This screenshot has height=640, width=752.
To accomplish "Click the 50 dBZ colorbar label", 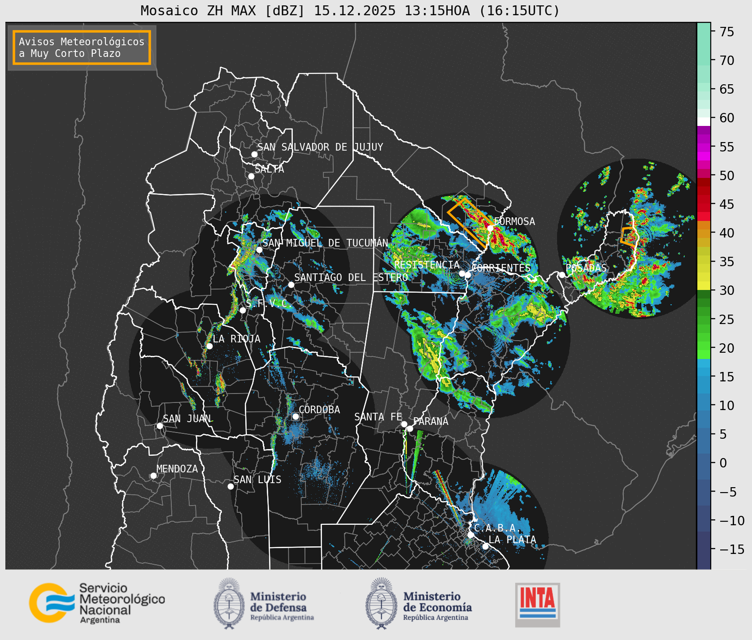I will coord(727,176).
